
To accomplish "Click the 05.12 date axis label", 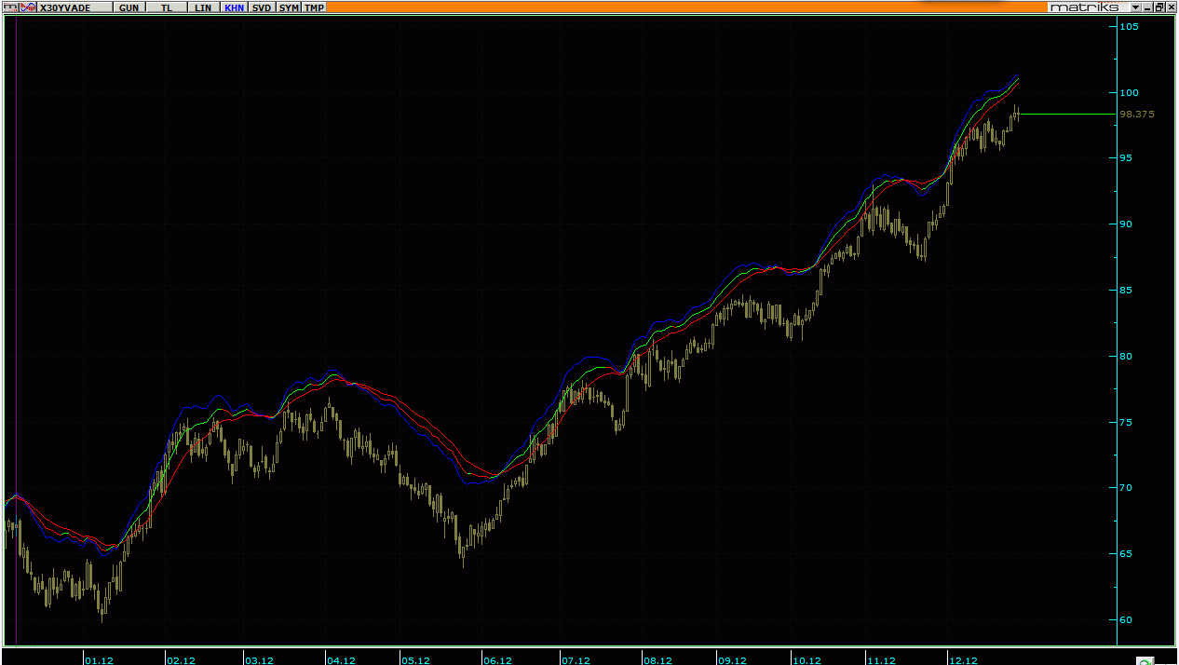I will point(415,660).
